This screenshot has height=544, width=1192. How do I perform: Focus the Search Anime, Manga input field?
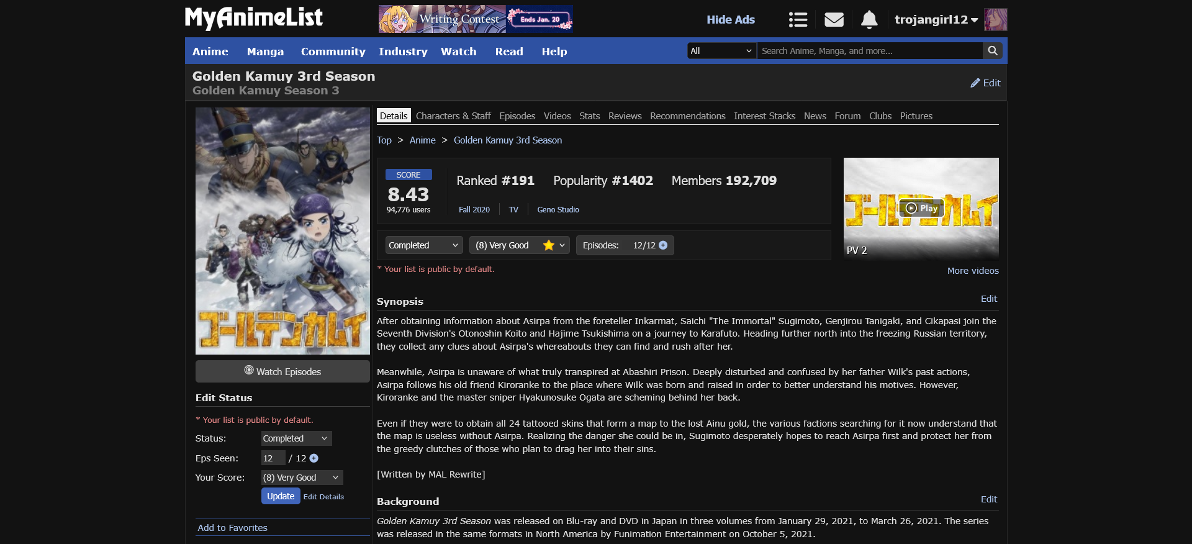pos(869,51)
